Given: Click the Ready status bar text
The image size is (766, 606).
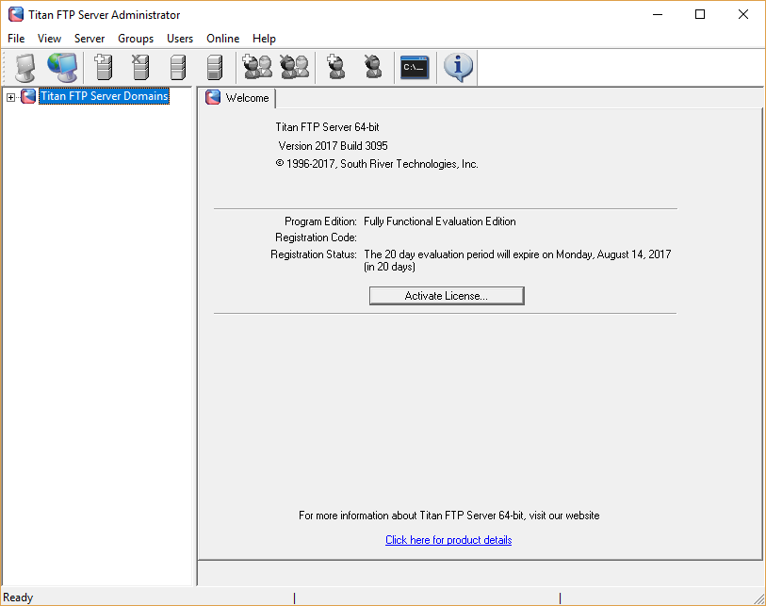Looking at the screenshot, I should click(18, 598).
